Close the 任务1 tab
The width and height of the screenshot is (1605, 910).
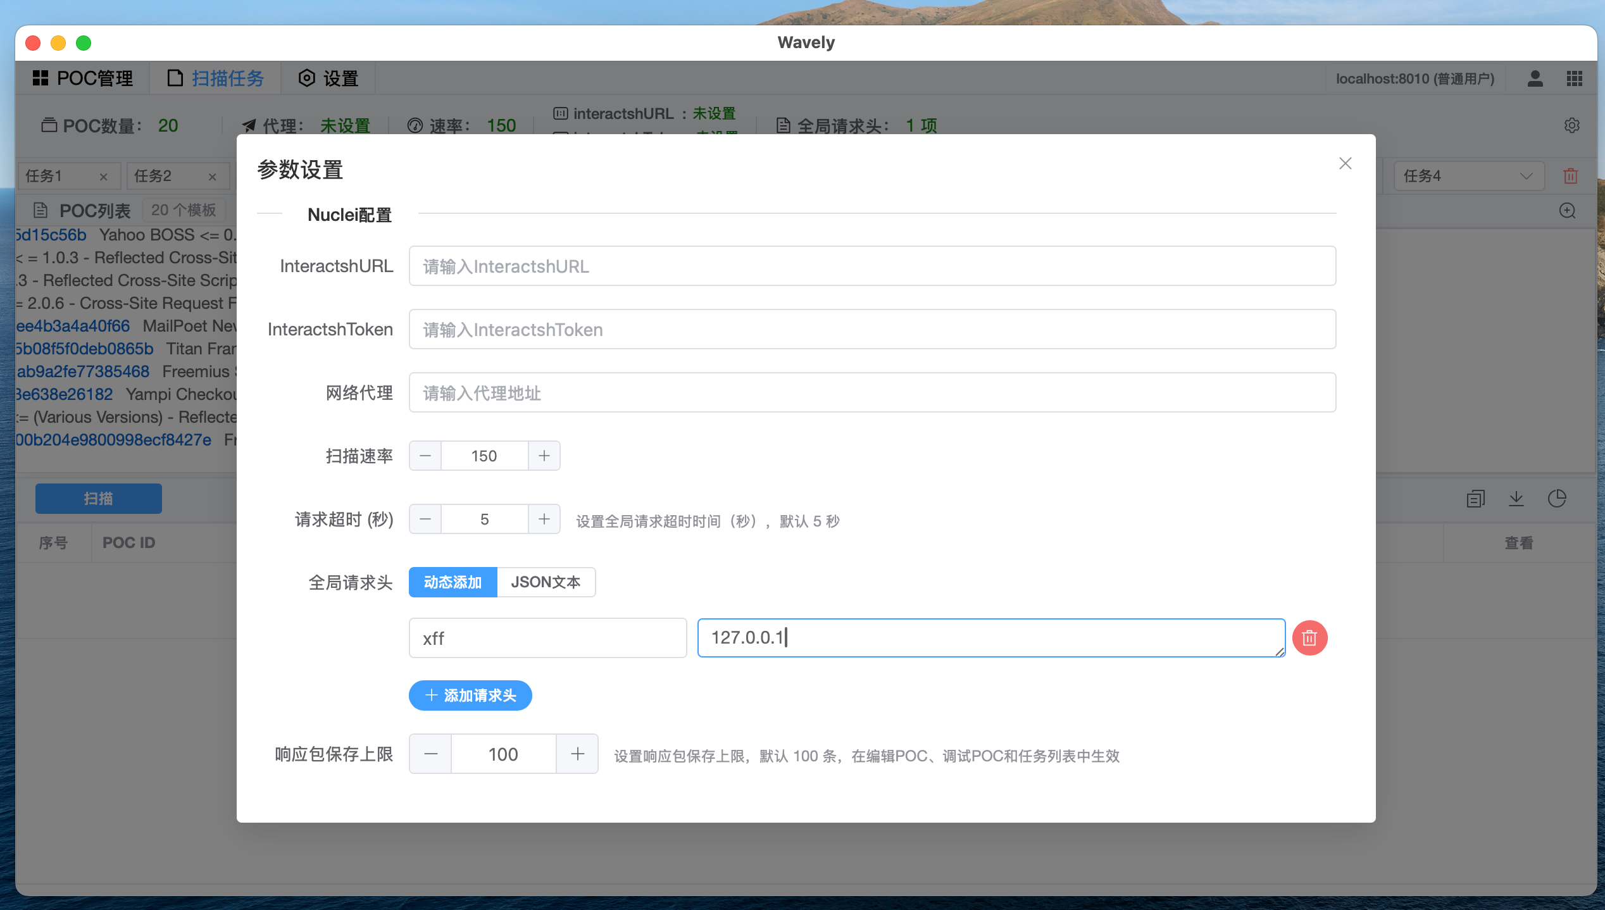pos(104,177)
